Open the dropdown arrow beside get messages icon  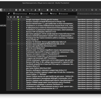(x=7, y=10)
